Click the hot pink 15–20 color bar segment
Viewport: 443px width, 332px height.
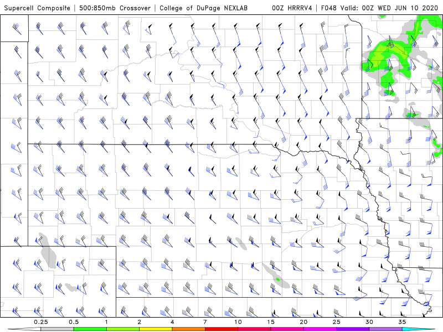(287, 329)
